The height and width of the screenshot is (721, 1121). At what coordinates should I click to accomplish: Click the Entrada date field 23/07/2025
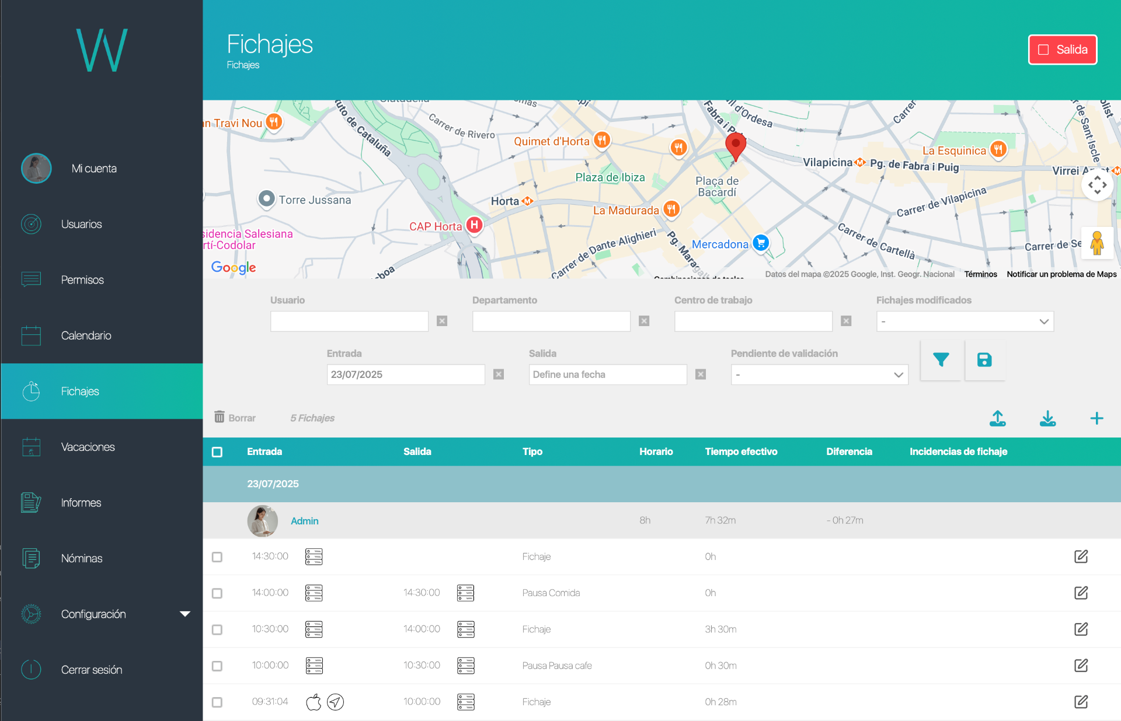[406, 374]
